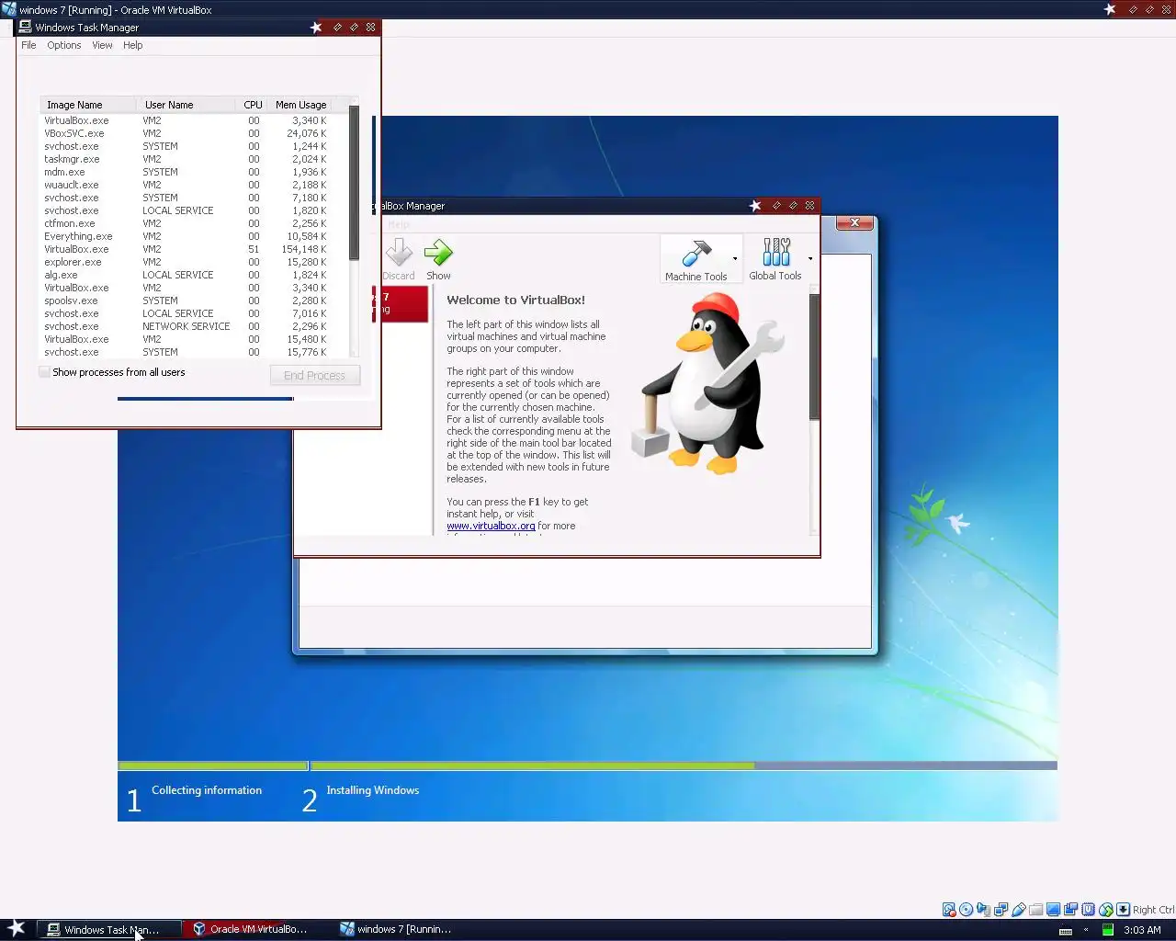The image size is (1176, 941).
Task: Select alg.exe process row
Action: coord(193,275)
